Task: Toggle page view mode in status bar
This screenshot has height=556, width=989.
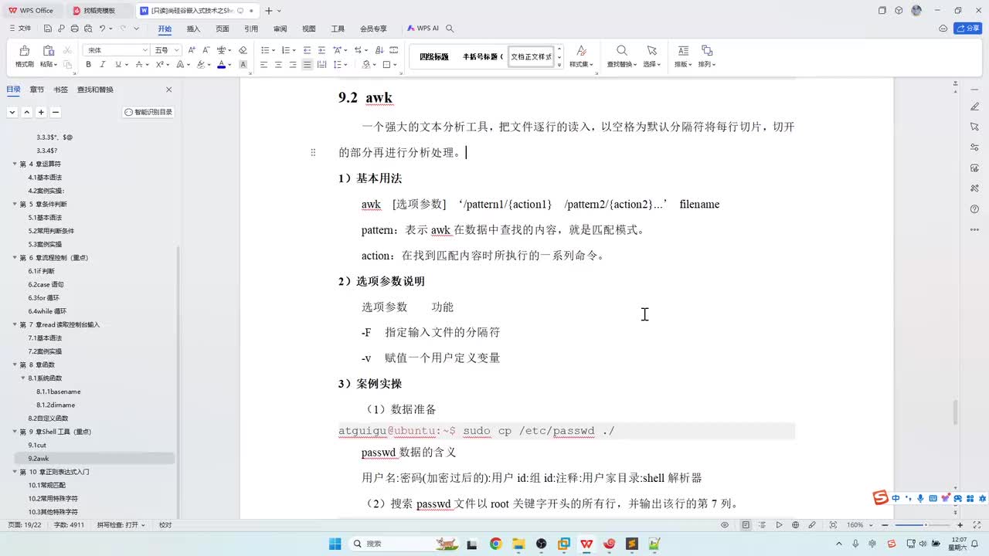Action: 746,525
